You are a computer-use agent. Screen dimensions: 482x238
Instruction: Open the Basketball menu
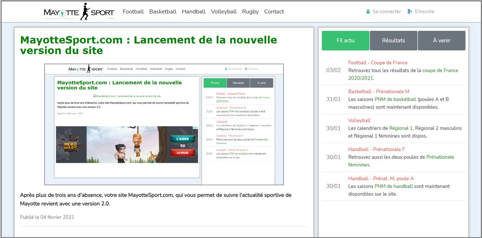tap(163, 12)
